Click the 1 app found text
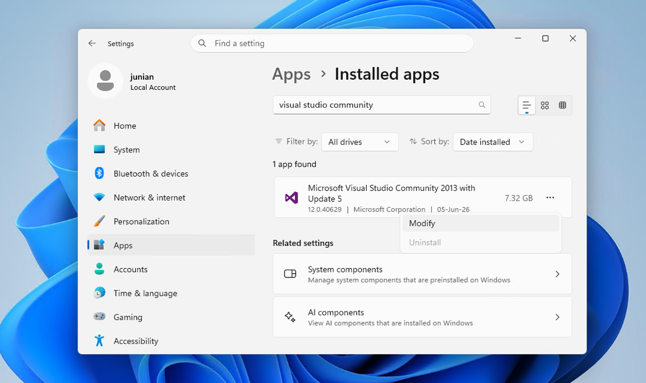Viewport: 646px width, 383px height. tap(294, 164)
